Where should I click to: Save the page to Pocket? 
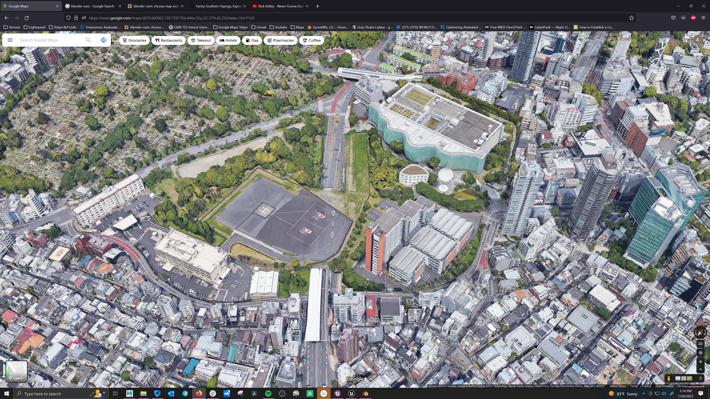click(x=673, y=18)
